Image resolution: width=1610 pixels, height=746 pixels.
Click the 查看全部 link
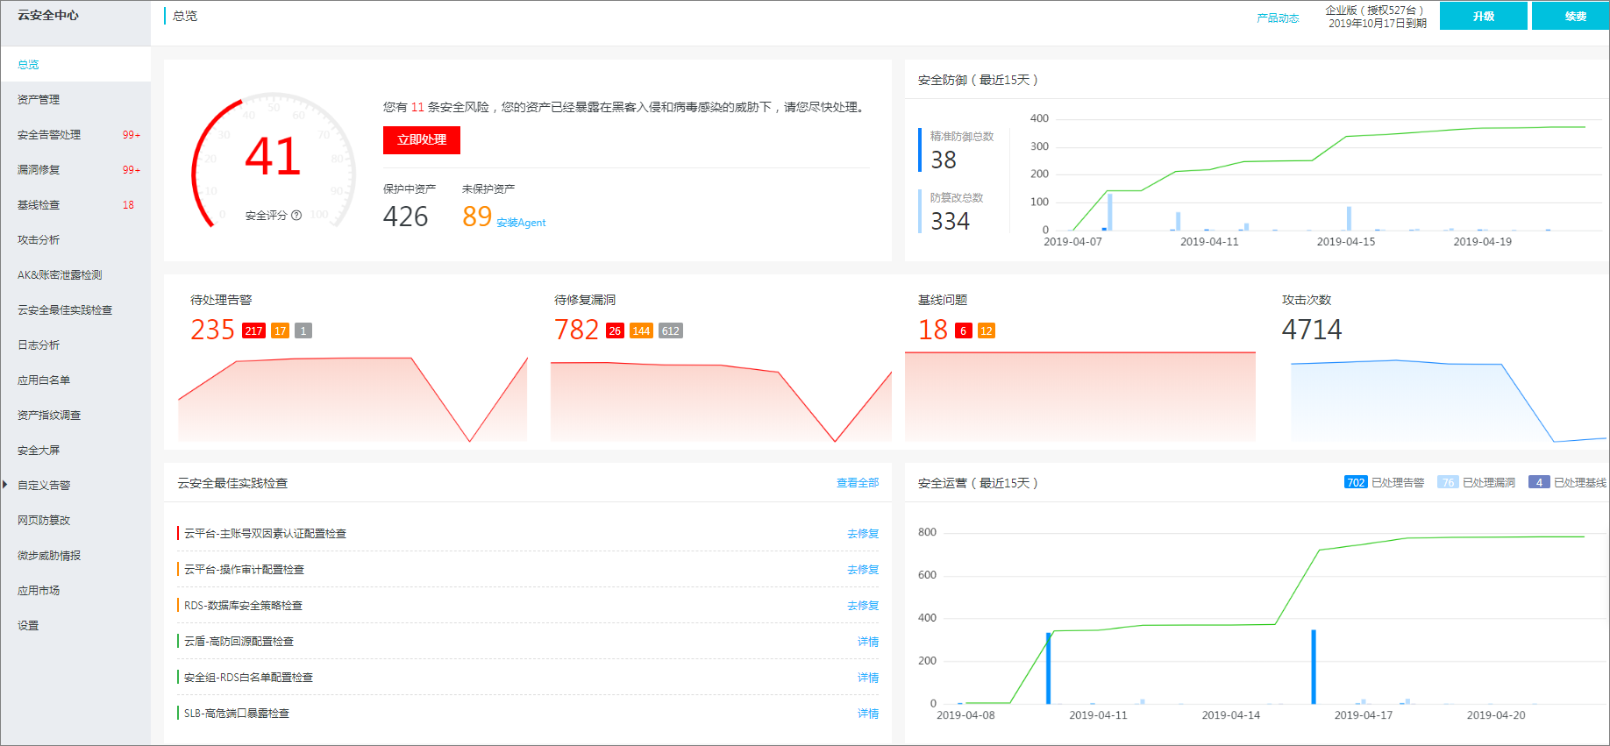coord(858,483)
